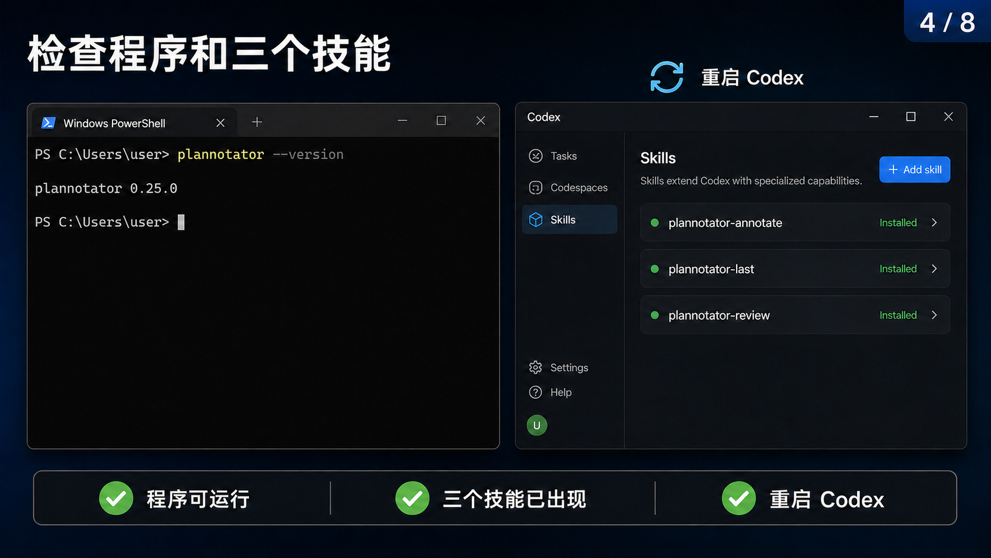The height and width of the screenshot is (558, 991).
Task: Click the PowerShell icon on the terminal tab
Action: click(x=48, y=123)
